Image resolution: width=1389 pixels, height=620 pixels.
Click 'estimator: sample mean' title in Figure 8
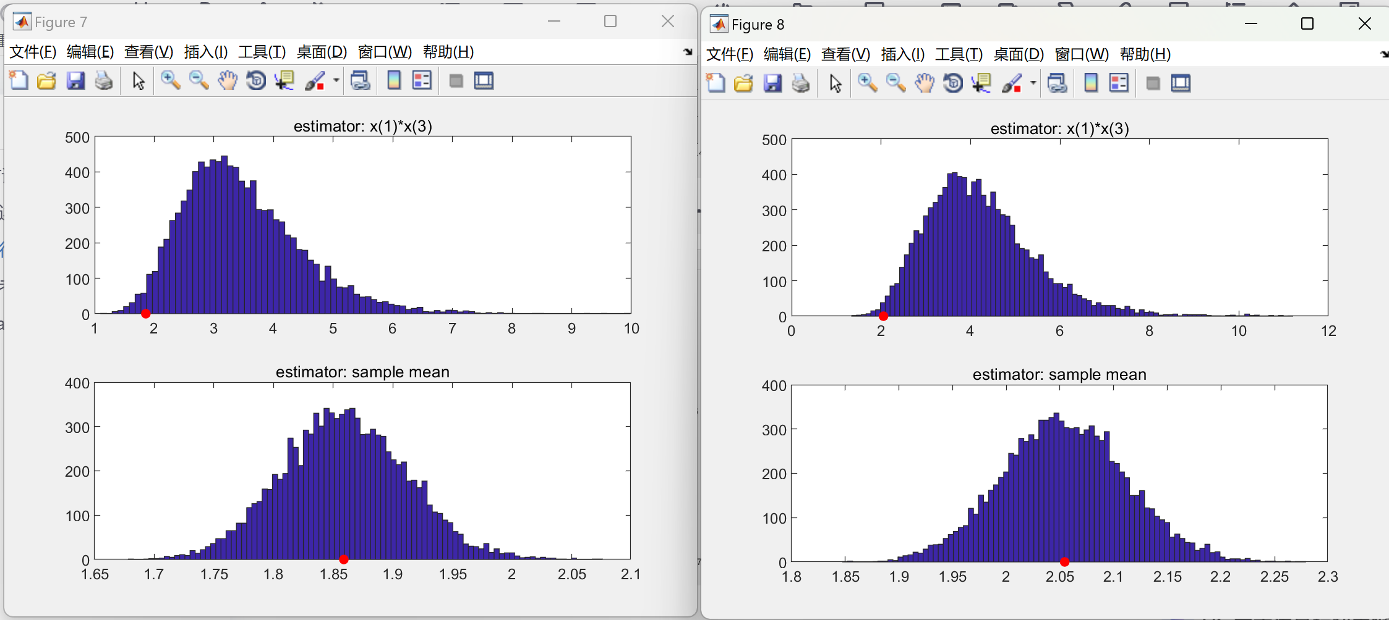(x=1059, y=374)
